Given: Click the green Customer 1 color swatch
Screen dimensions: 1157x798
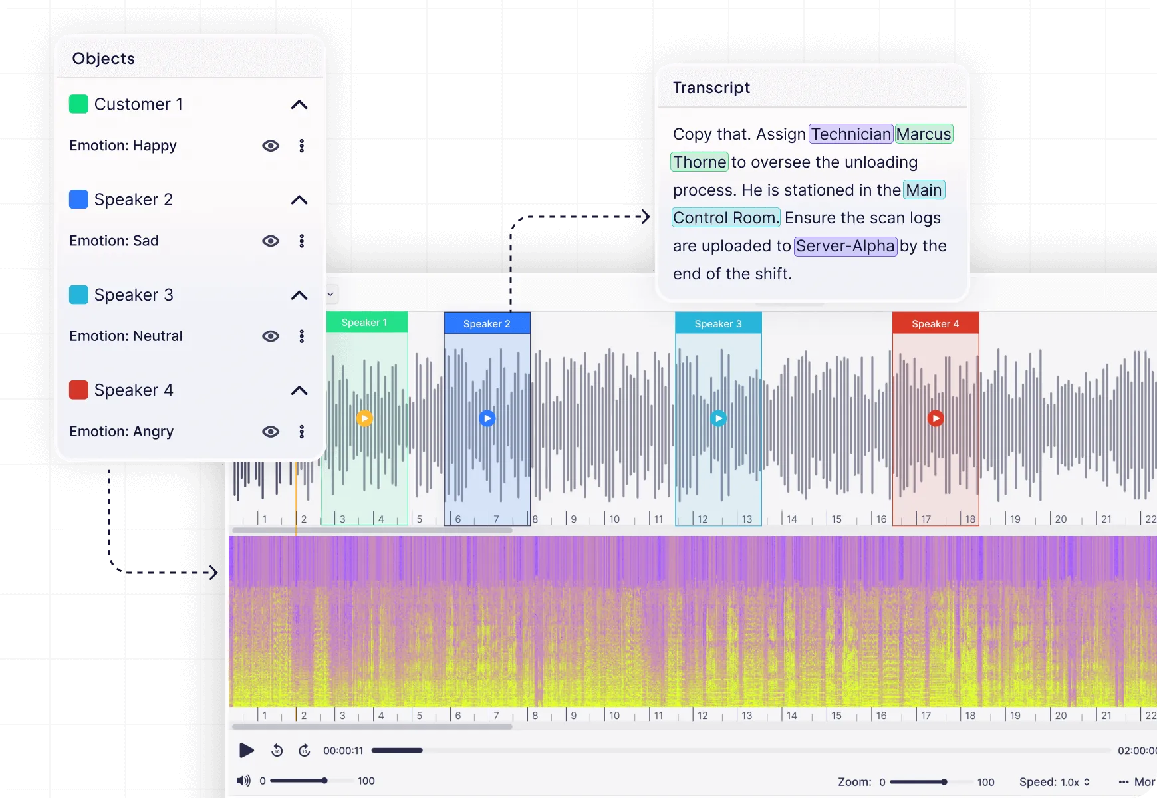Looking at the screenshot, I should tap(78, 104).
